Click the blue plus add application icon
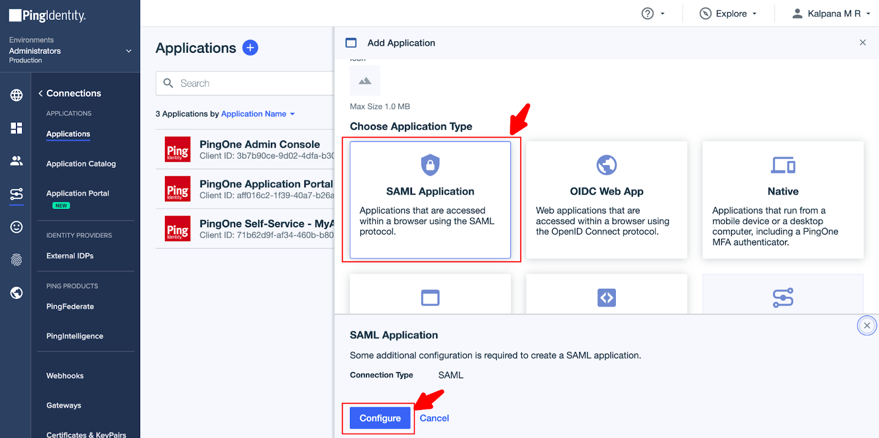This screenshot has height=438, width=879. click(250, 48)
